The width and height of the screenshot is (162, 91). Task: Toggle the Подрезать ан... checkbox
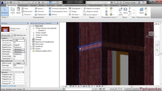tap(14, 79)
